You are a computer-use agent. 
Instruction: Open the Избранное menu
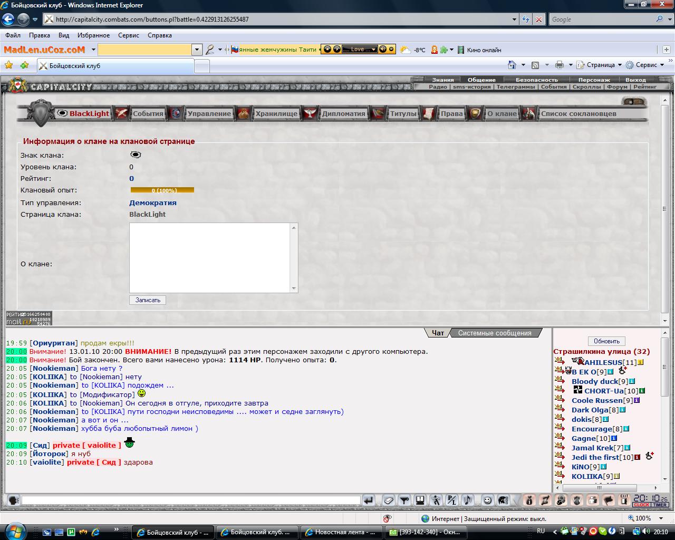coord(93,35)
